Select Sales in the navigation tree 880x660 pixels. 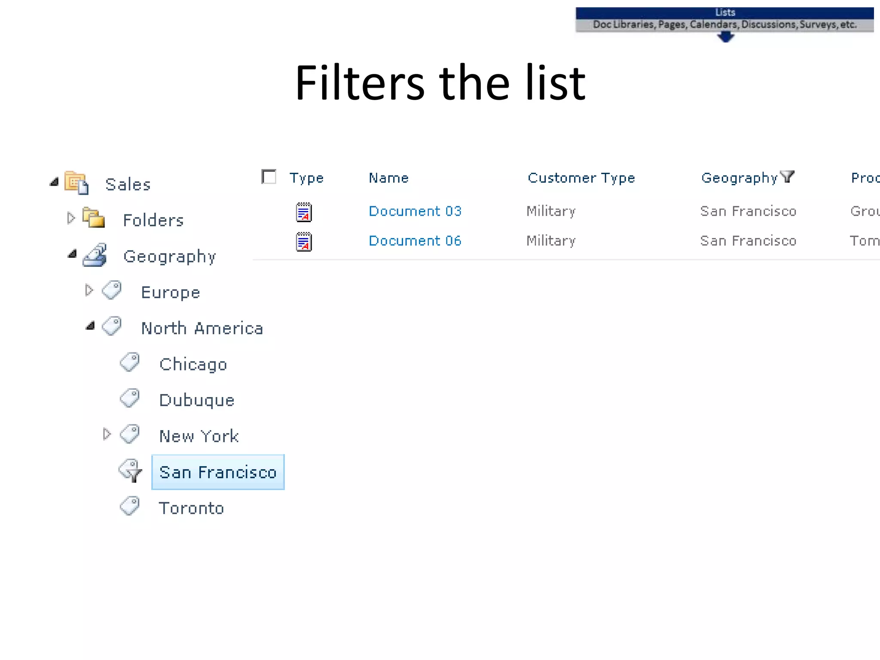click(x=128, y=184)
